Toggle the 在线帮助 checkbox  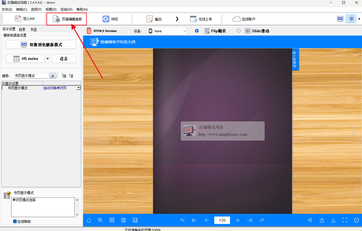(x=15, y=222)
